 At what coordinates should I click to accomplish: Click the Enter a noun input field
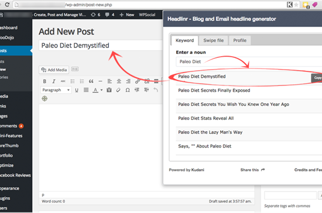click(x=249, y=61)
